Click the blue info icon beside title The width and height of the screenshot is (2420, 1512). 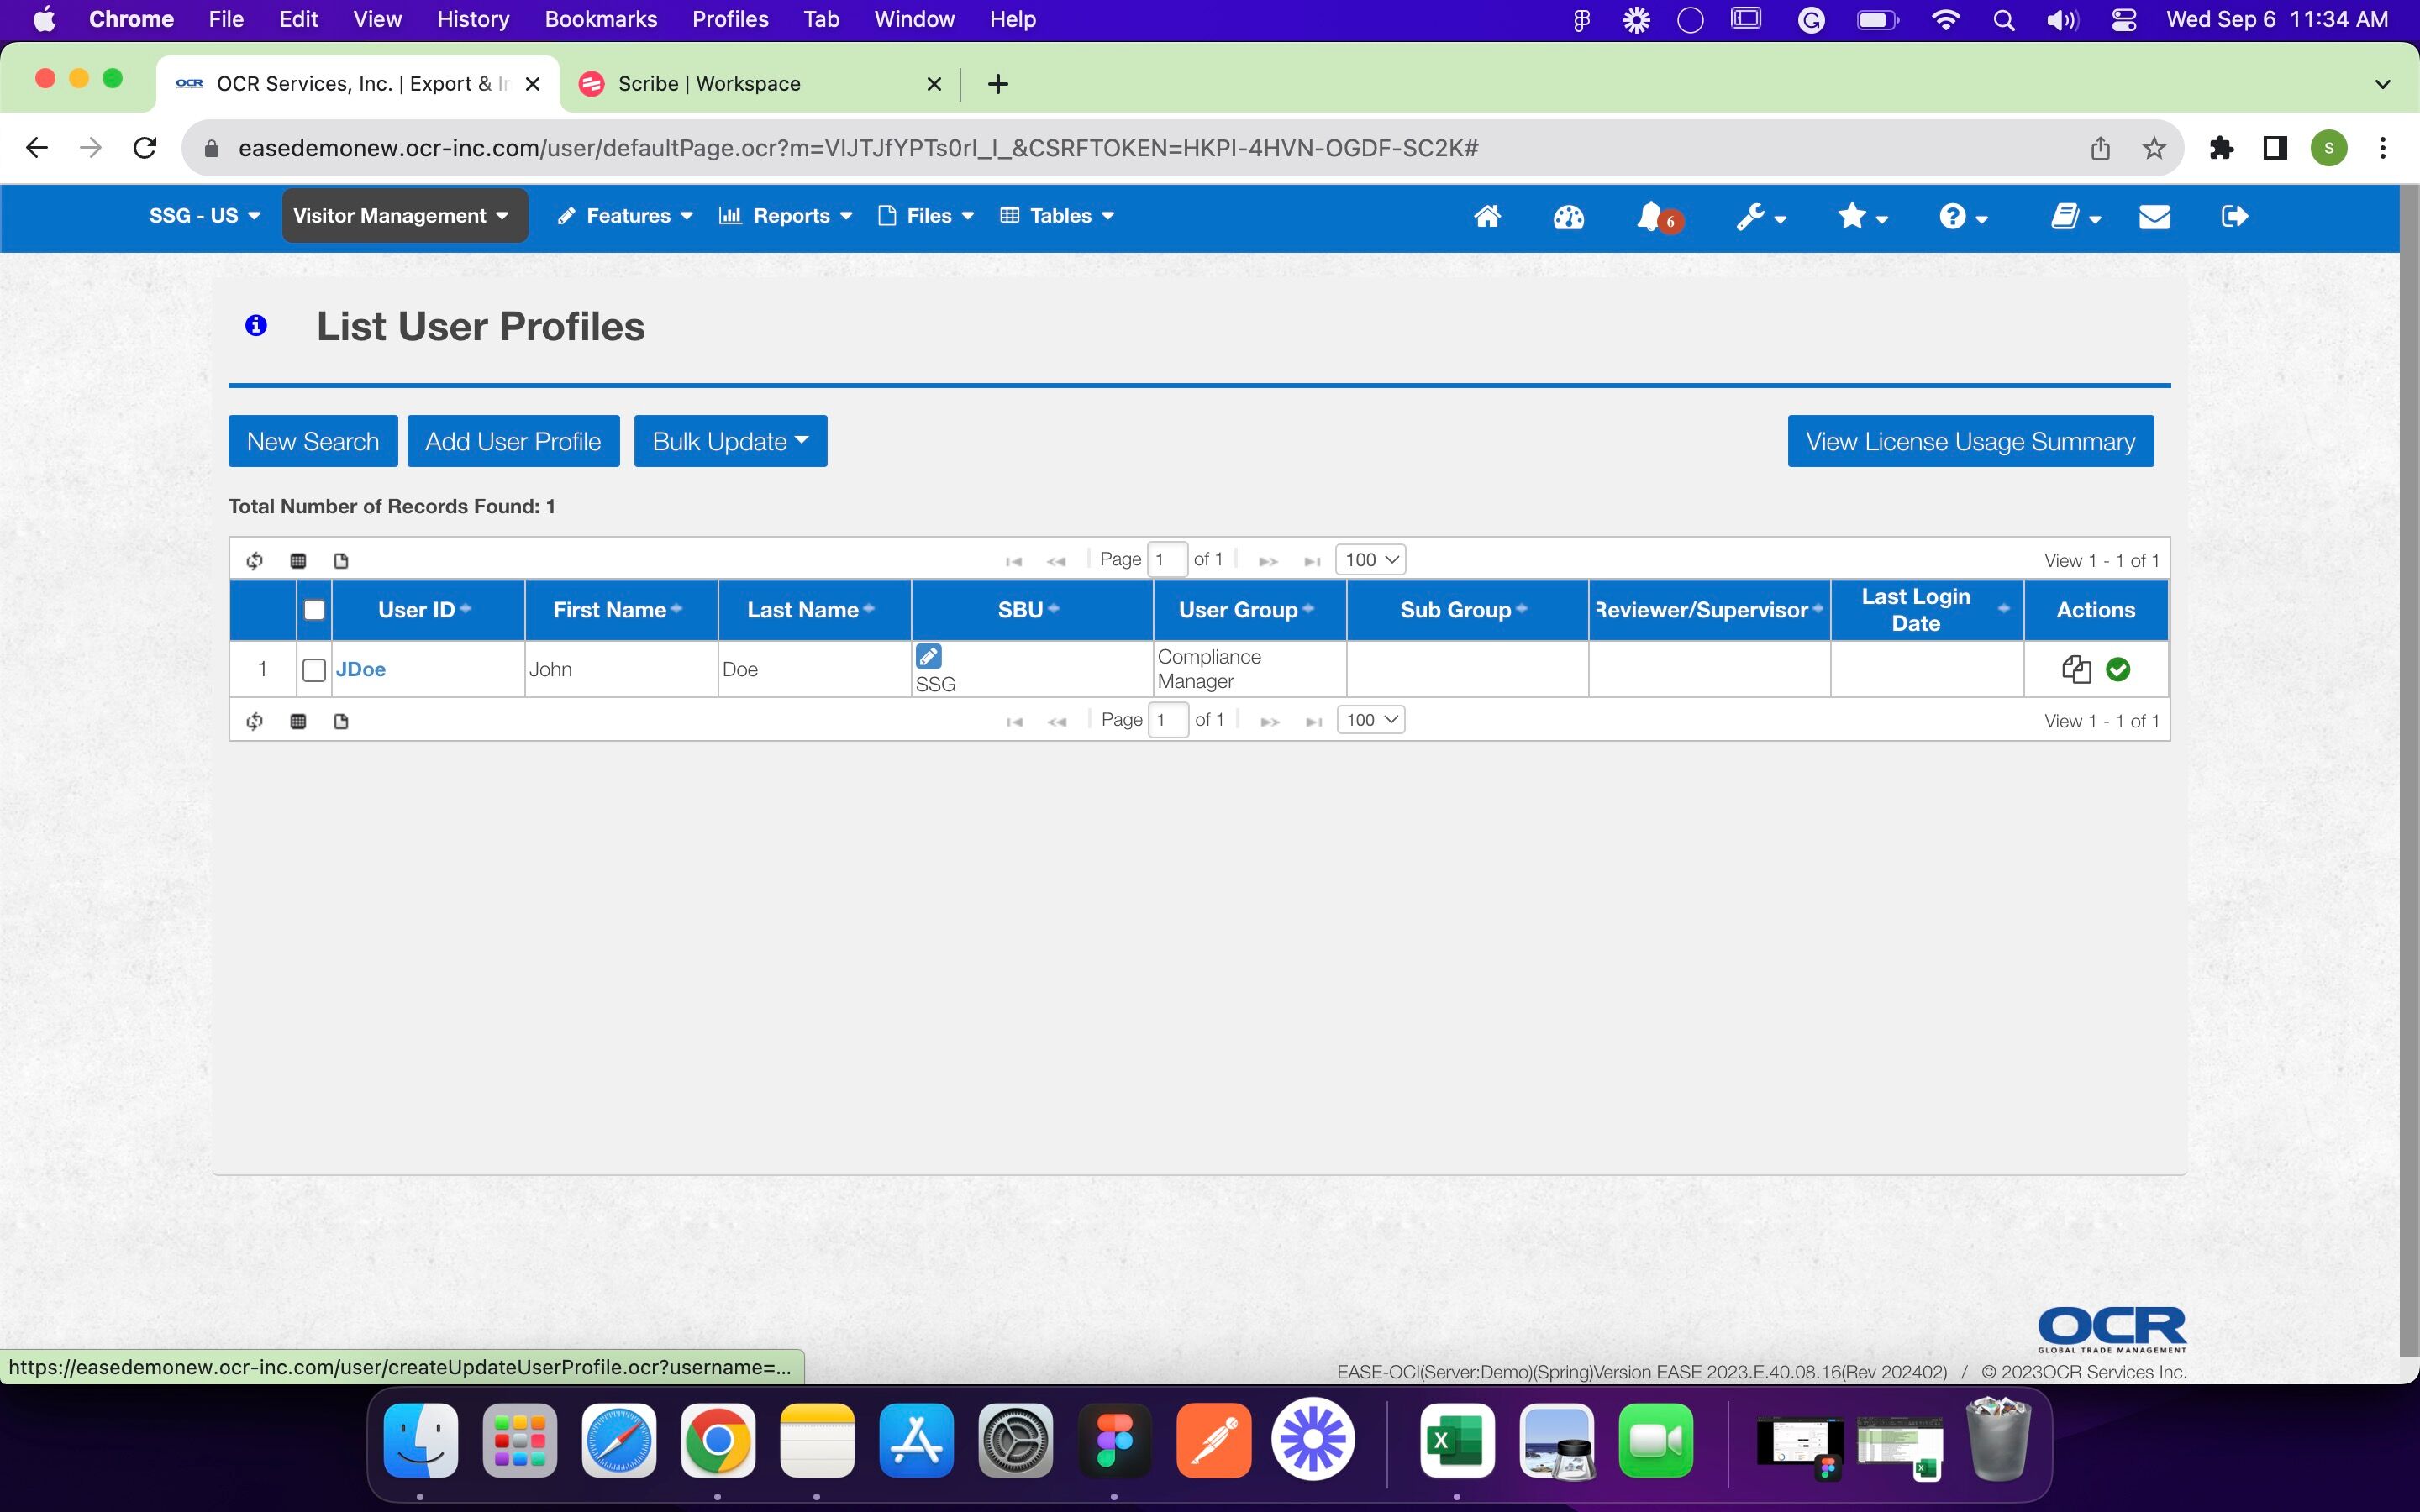coord(256,325)
